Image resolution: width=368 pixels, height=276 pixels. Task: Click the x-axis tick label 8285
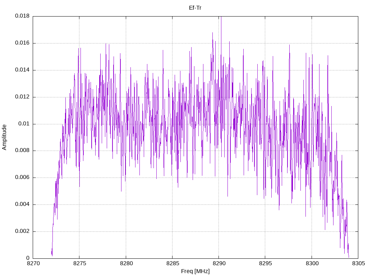pyautogui.click(x=172, y=263)
